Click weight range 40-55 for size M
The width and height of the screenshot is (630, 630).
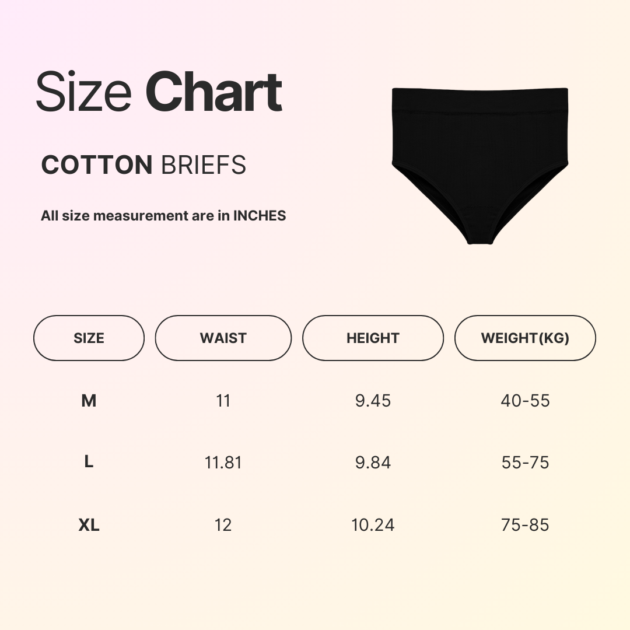click(x=525, y=401)
